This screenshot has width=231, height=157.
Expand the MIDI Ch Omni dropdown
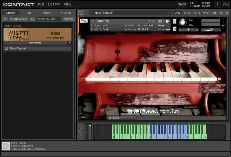click(121, 30)
